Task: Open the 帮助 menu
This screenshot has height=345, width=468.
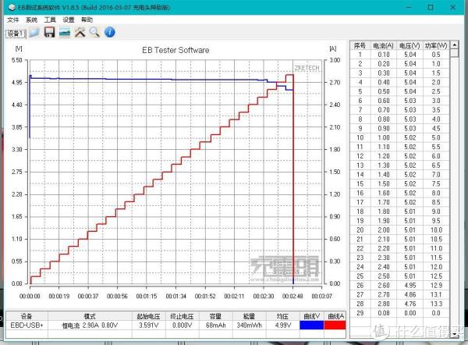Action: [x=87, y=20]
